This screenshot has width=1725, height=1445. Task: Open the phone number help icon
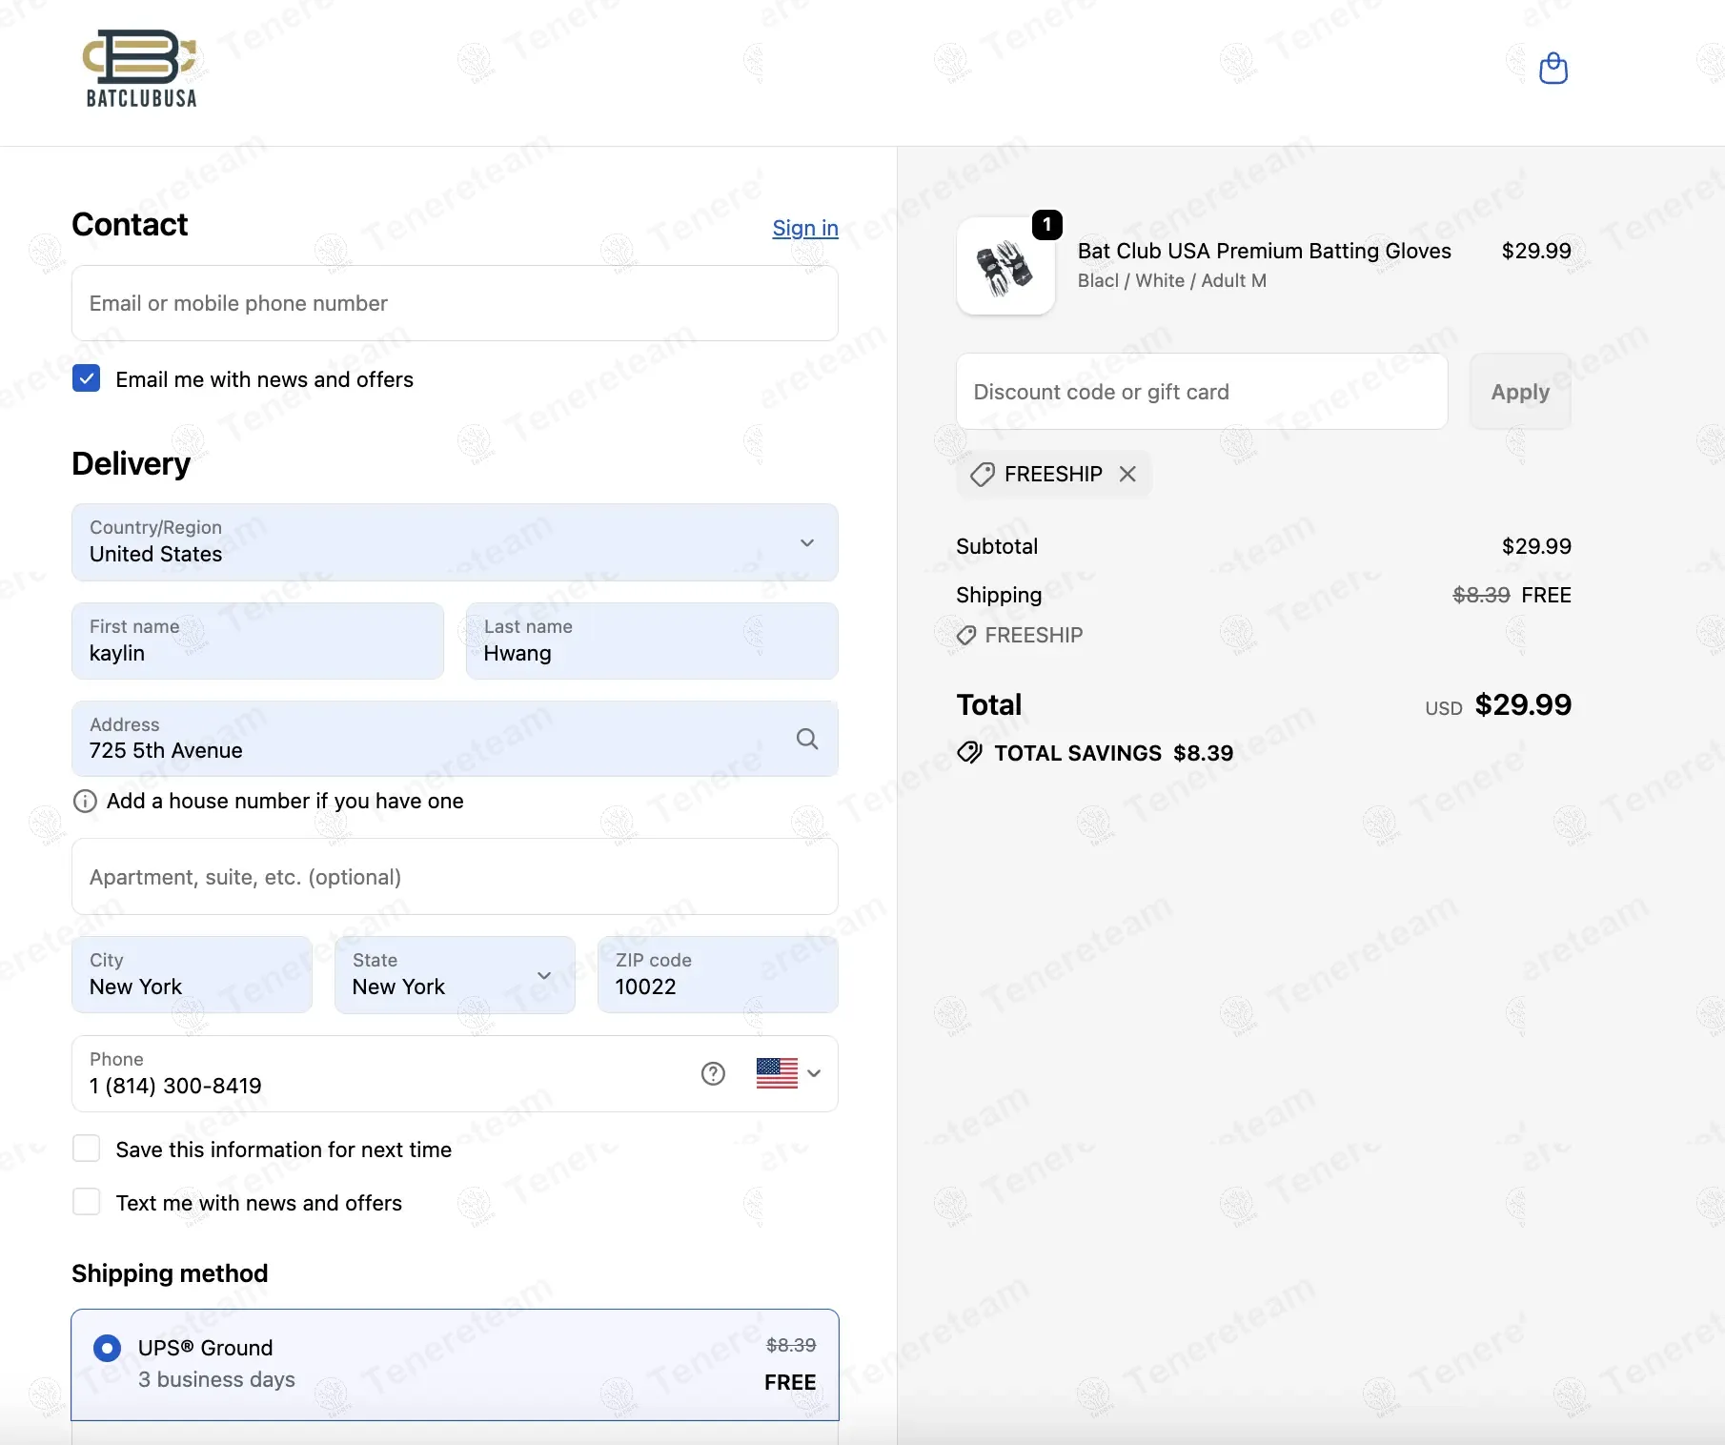(x=713, y=1073)
